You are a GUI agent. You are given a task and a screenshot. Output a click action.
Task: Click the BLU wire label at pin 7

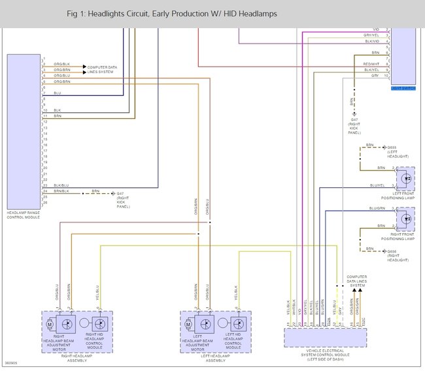(57, 93)
